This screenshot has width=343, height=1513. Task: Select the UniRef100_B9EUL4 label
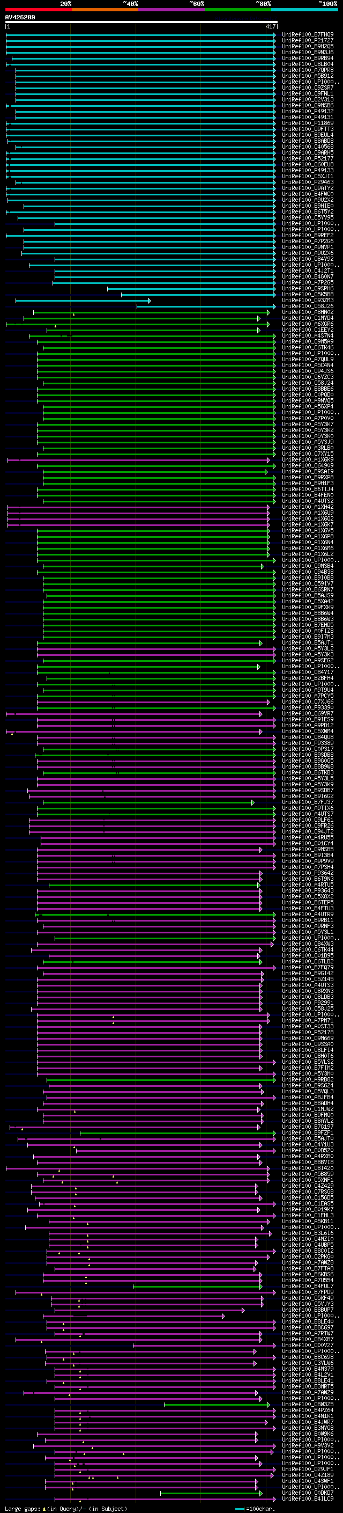(x=308, y=135)
